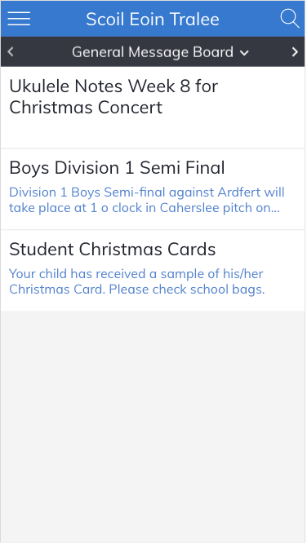Image resolution: width=307 pixels, height=544 pixels.
Task: Open the hamburger navigation menu
Action: coord(19,19)
